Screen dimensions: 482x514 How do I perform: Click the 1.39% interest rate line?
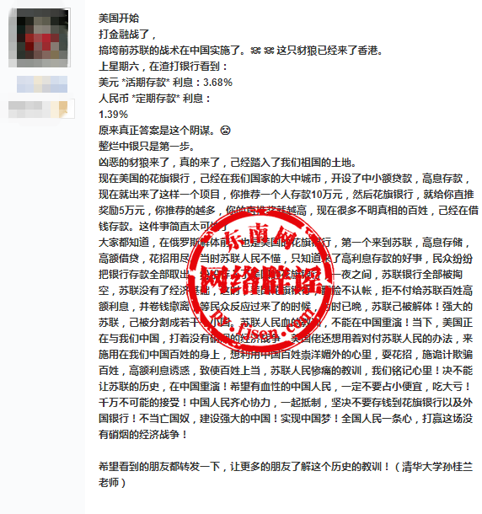click(x=113, y=115)
